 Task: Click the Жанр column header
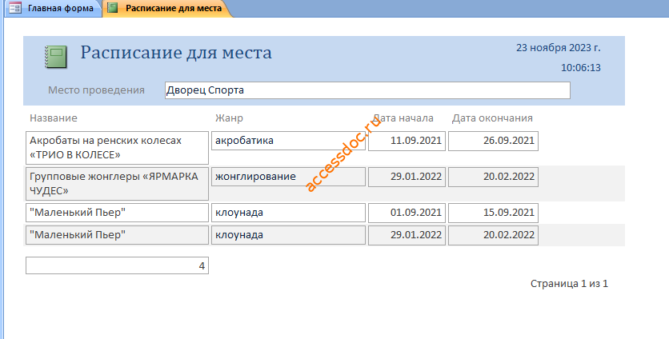click(x=229, y=118)
